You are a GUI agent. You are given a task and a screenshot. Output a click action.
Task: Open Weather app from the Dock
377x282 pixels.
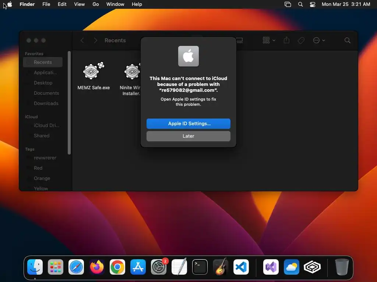(x=292, y=267)
